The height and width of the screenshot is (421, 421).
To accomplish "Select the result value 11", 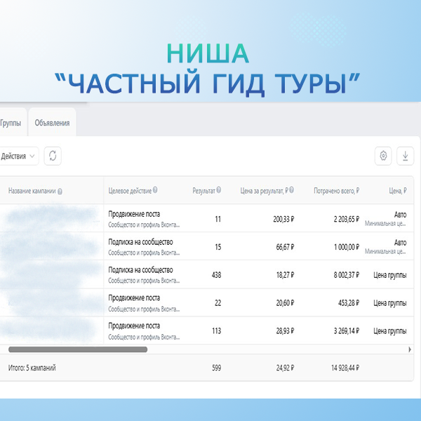I will tap(218, 219).
